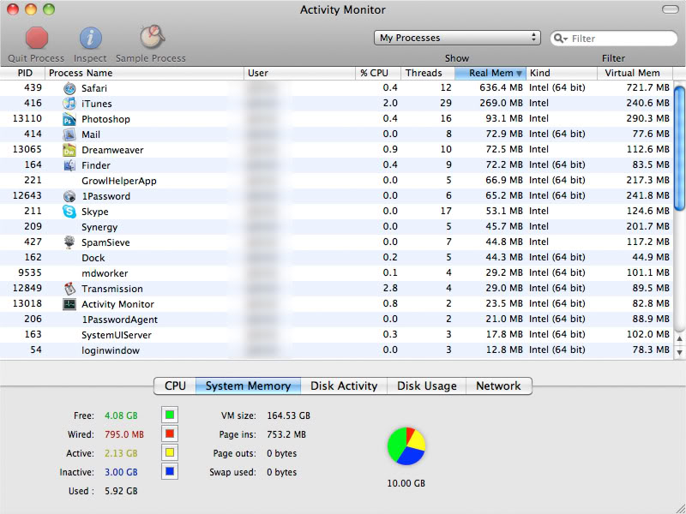The width and height of the screenshot is (686, 514).
Task: Select the loginwindow process row
Action: pyautogui.click(x=336, y=350)
